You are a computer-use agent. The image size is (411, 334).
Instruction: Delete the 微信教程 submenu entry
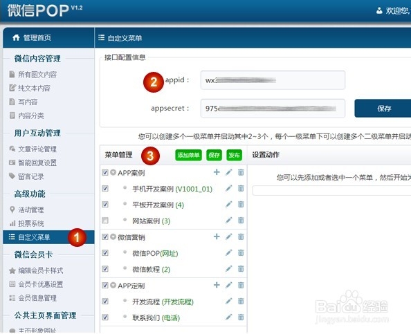pyautogui.click(x=241, y=269)
